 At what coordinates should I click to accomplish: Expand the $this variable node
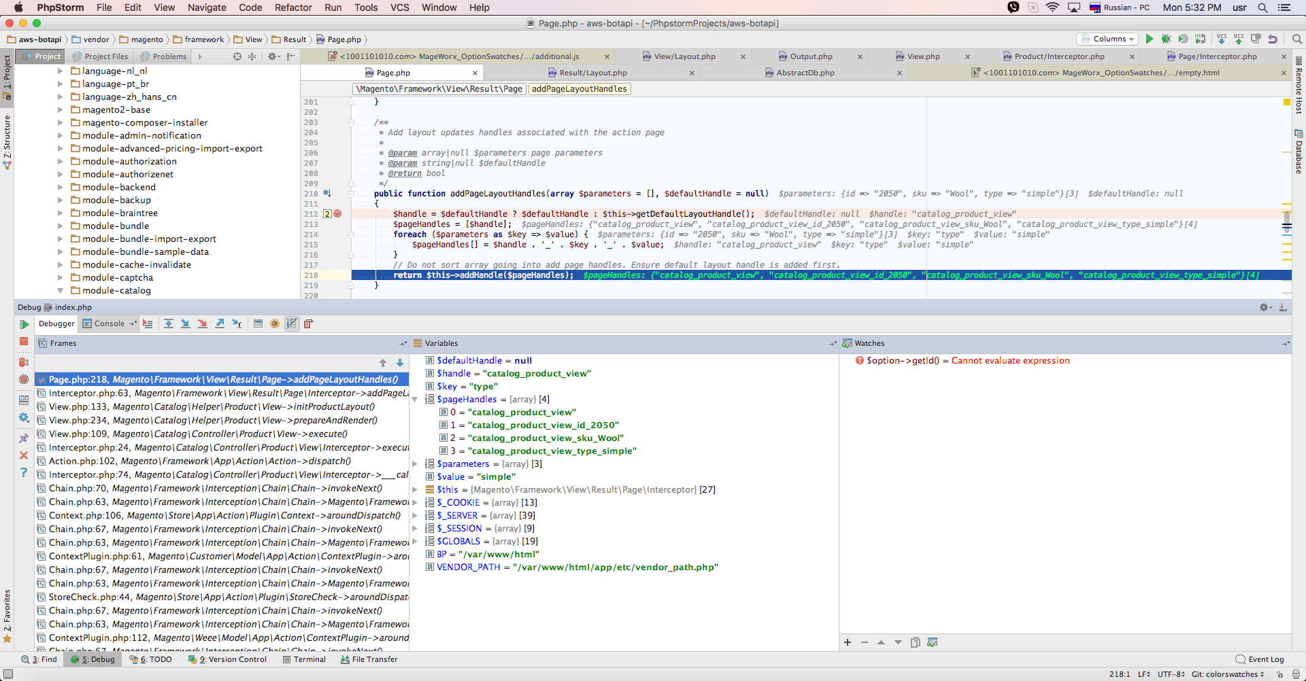click(x=416, y=489)
